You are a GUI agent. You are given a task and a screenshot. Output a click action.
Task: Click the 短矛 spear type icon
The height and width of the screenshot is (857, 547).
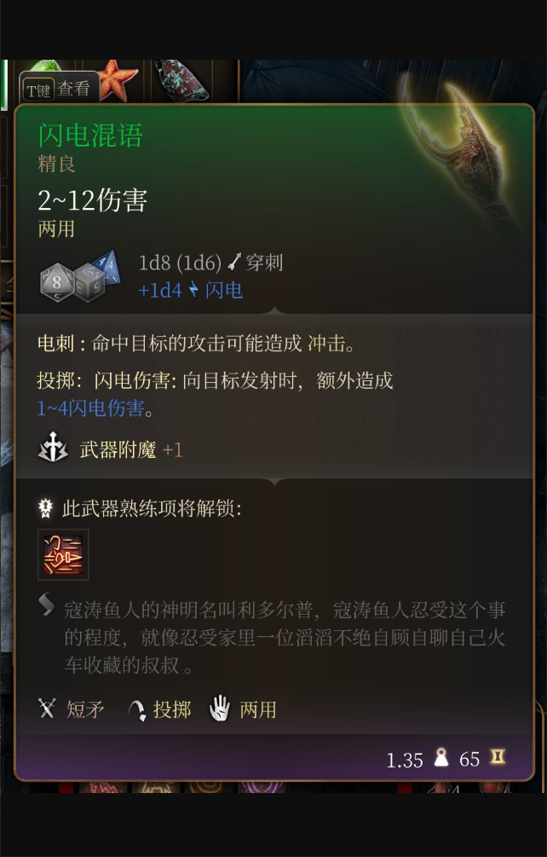point(47,709)
